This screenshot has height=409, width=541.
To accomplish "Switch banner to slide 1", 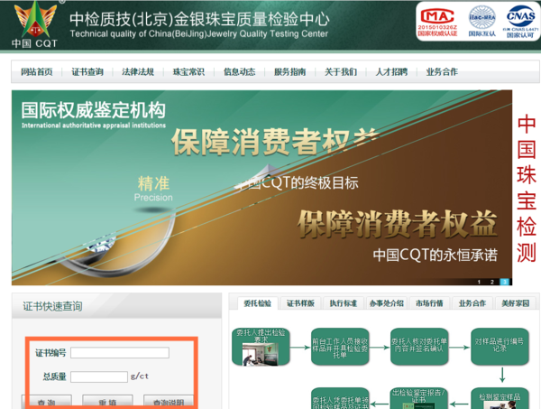I will [479, 282].
